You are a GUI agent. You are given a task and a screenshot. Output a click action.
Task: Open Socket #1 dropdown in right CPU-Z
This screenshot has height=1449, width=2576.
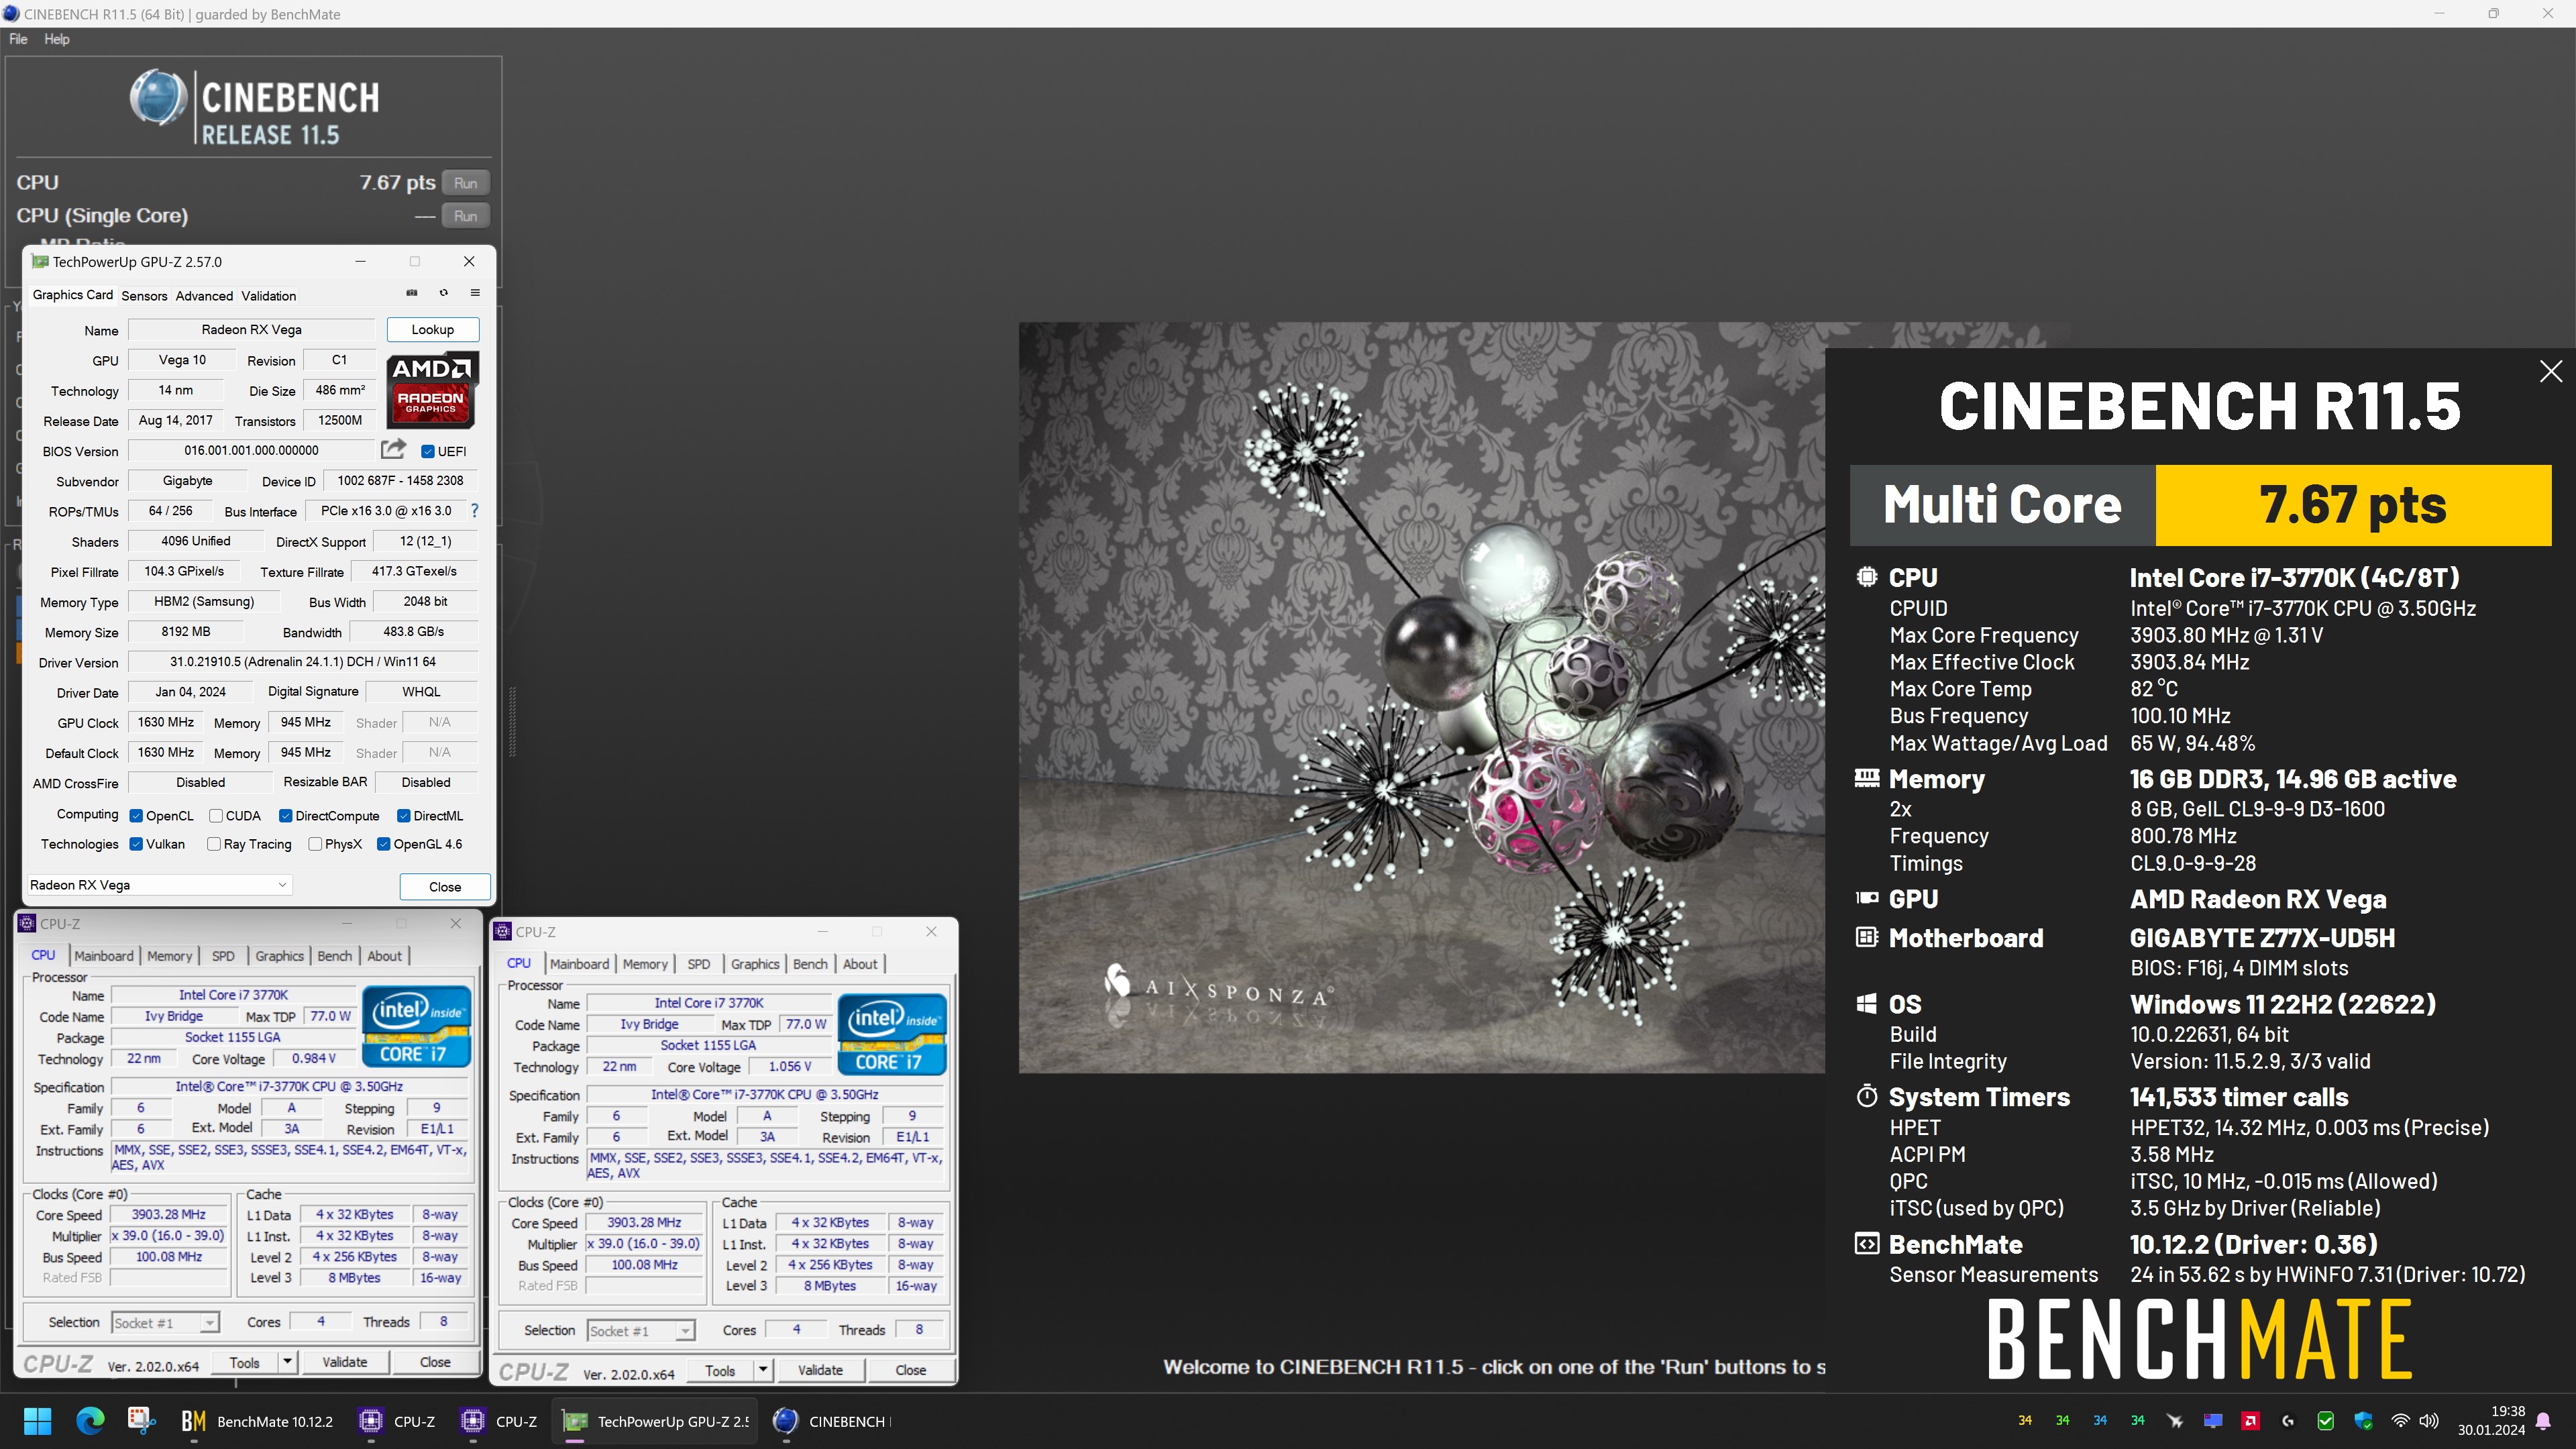coord(641,1331)
